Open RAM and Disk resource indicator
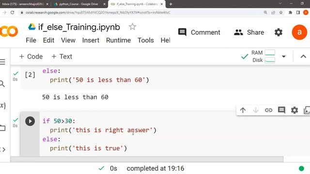 pos(263,57)
